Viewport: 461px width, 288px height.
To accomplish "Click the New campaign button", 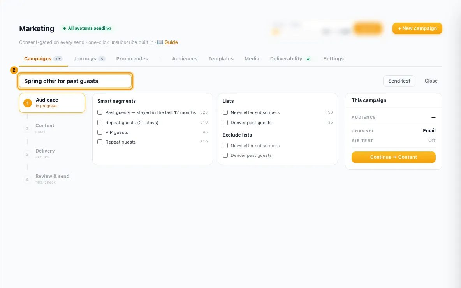I will (417, 28).
